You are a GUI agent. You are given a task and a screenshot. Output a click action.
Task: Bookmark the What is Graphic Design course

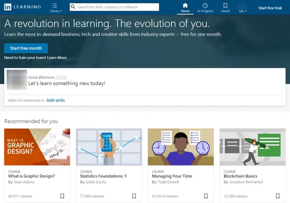(x=62, y=196)
